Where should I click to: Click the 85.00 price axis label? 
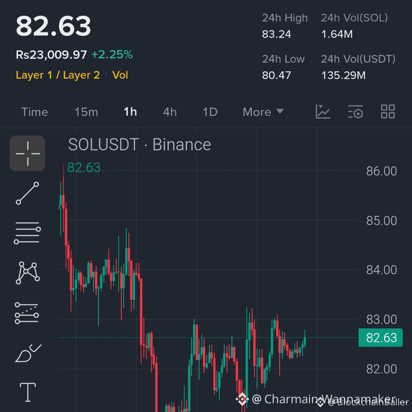pyautogui.click(x=382, y=221)
